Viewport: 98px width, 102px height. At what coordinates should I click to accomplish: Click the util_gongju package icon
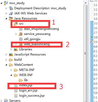[x=21, y=39]
